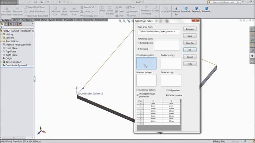Choose the Swept Cut tool
The width and height of the screenshot is (255, 143).
click(87, 7)
